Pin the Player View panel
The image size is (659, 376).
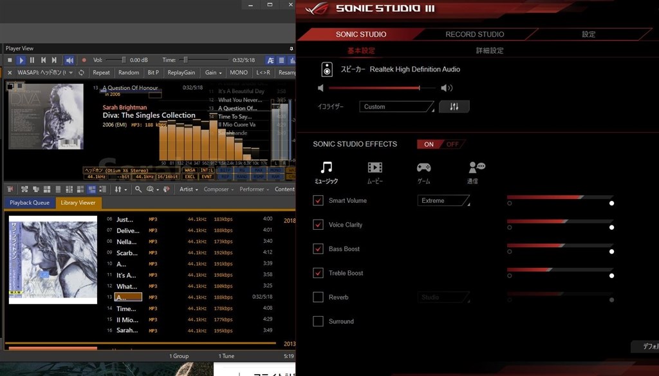[x=291, y=48]
